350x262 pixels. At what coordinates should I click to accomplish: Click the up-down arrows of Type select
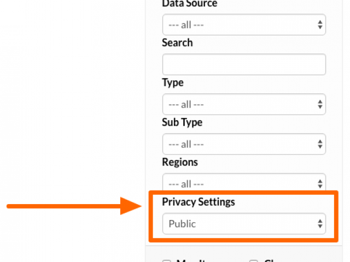click(320, 104)
